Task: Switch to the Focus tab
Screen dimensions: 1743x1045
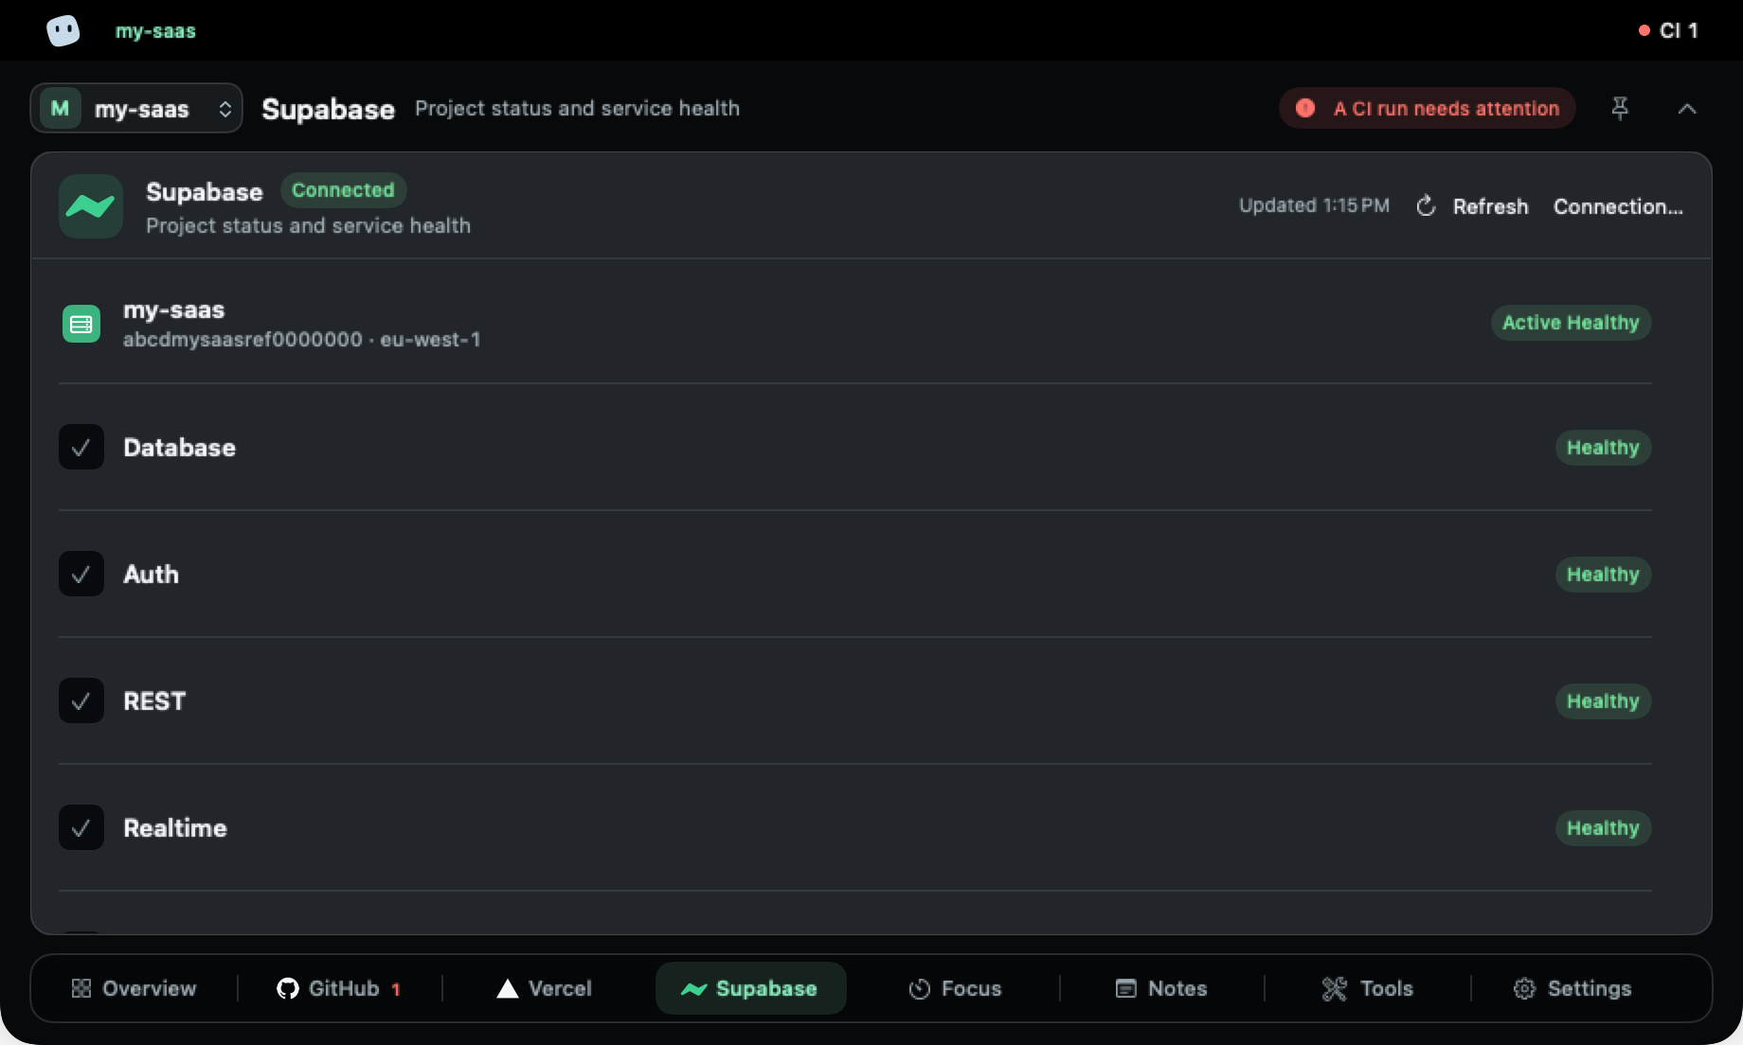Action: pyautogui.click(x=955, y=988)
